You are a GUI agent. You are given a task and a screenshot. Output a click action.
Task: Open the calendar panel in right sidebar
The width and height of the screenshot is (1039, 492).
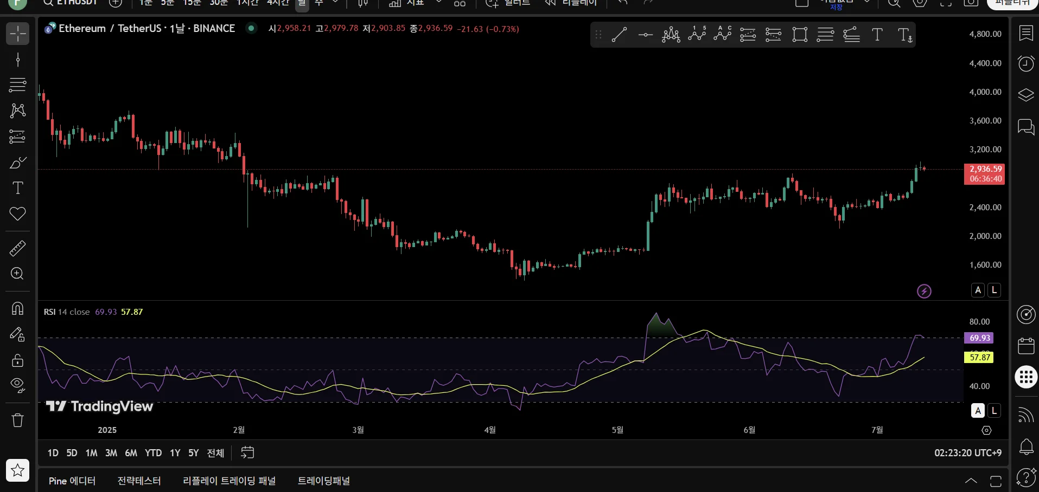pyautogui.click(x=1026, y=346)
